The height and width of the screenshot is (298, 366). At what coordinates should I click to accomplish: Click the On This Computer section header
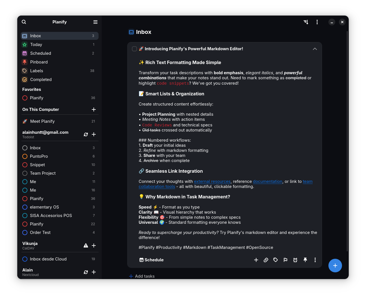pos(41,109)
